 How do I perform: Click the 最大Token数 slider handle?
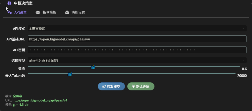[70, 74]
